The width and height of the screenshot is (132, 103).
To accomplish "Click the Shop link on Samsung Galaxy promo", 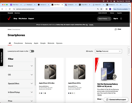I will 100,99.
